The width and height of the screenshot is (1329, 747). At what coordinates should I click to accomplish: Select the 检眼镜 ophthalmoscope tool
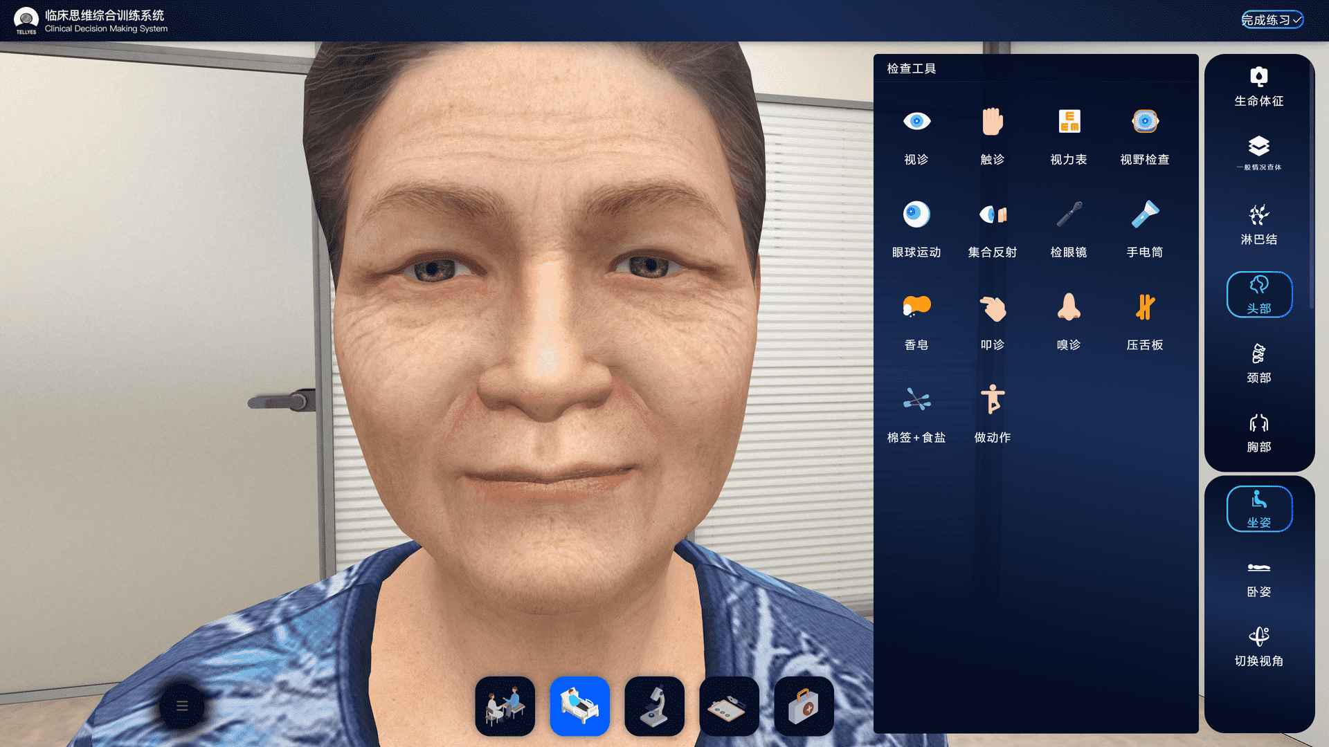tap(1068, 228)
